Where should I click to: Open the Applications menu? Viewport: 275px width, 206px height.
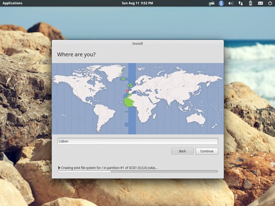pyautogui.click(x=12, y=3)
